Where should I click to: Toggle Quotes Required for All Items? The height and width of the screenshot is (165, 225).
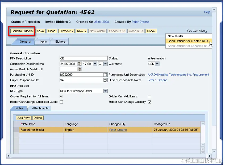click(61, 97)
